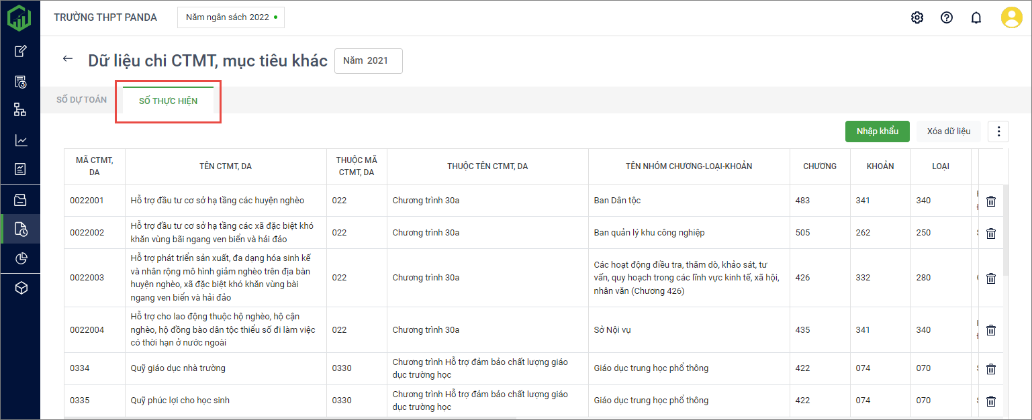This screenshot has width=1032, height=420.
Task: Switch to the Số dự toán tab
Action: point(81,100)
